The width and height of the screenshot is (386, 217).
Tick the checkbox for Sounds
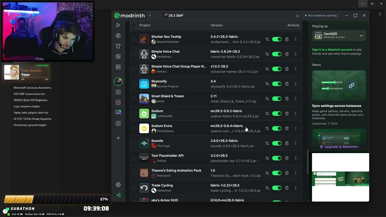pos(134,143)
